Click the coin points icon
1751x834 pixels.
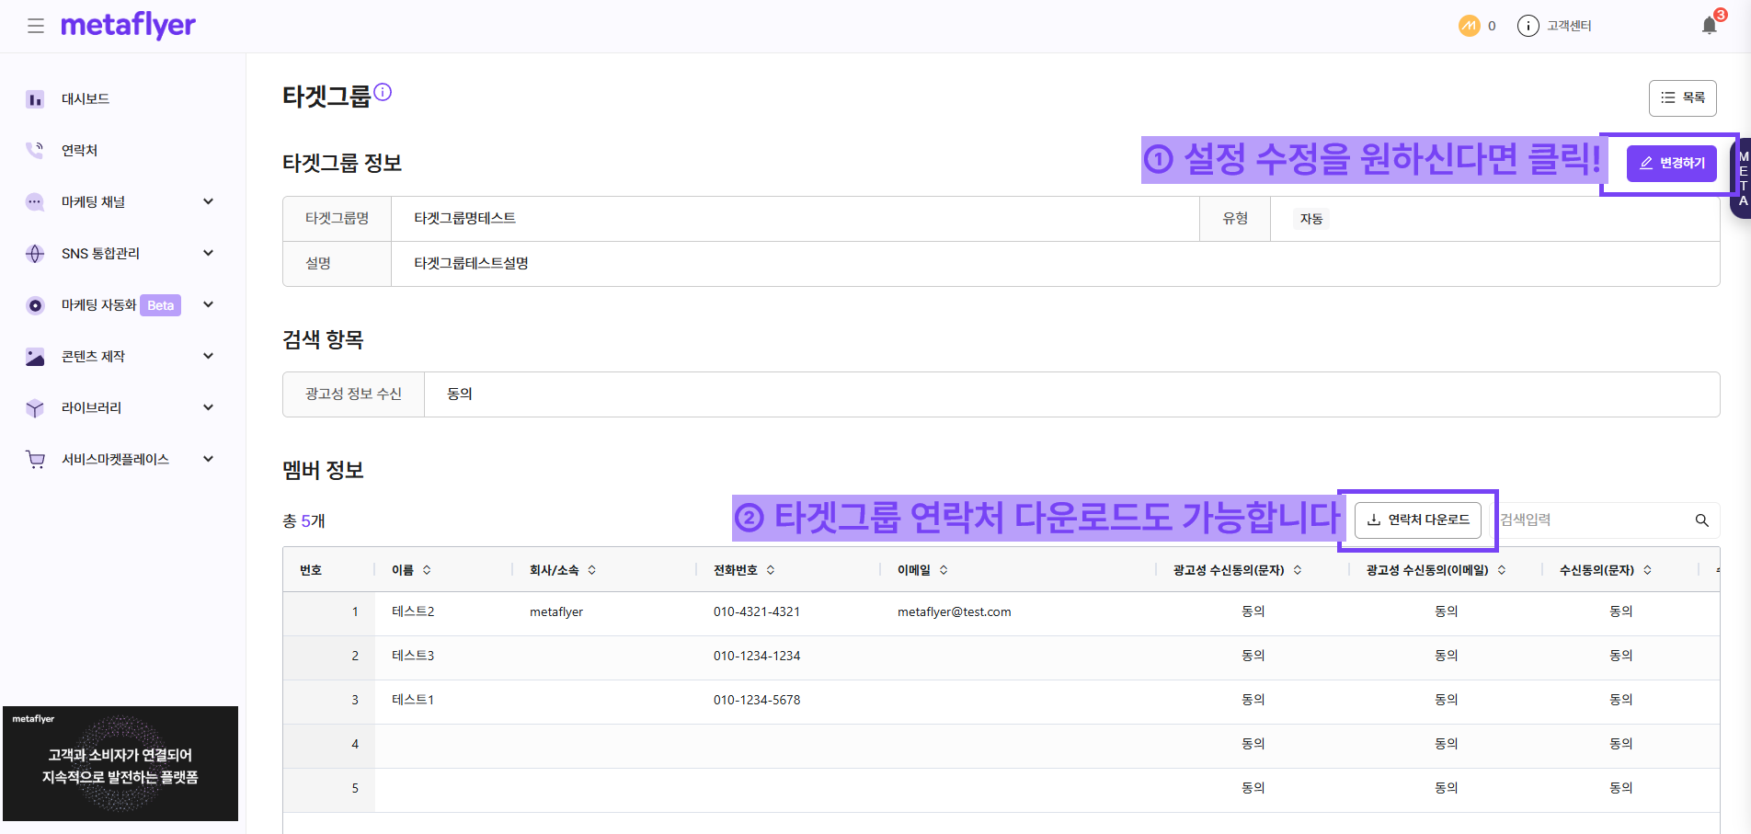[1469, 26]
